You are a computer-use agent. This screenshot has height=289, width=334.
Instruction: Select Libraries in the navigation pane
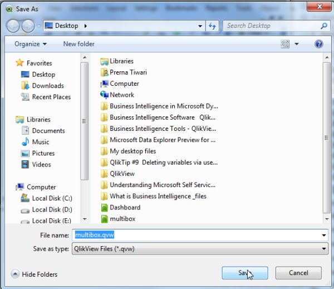(x=38, y=120)
